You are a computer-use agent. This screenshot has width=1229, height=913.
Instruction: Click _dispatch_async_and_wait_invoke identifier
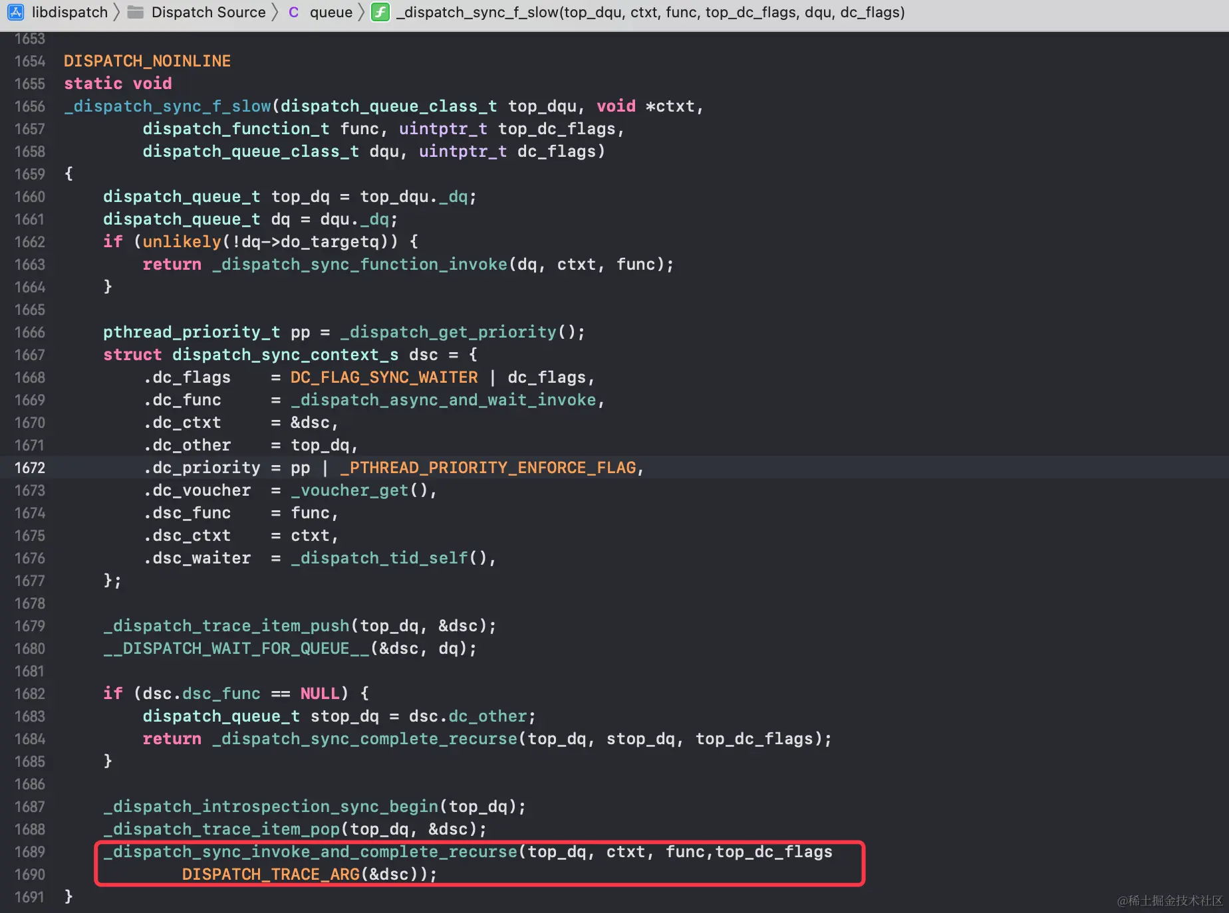443,400
